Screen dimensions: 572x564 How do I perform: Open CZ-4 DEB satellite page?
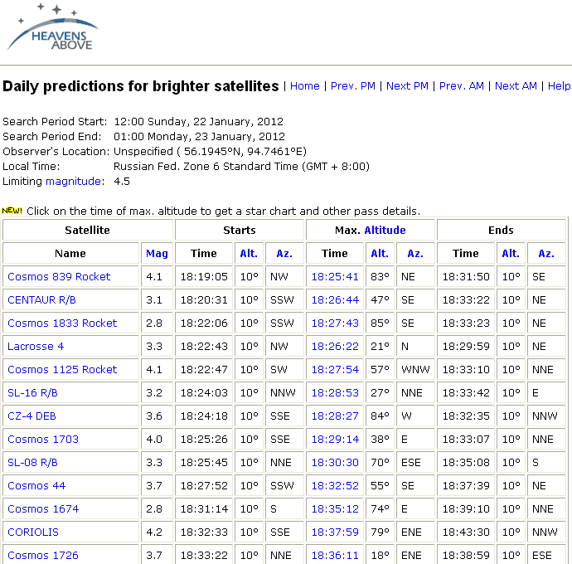pos(32,416)
